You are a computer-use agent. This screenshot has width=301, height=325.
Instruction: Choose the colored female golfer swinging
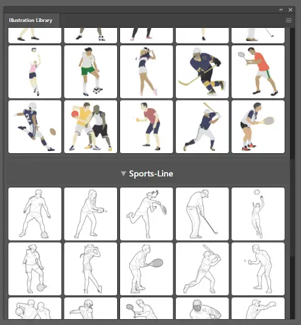[146, 71]
